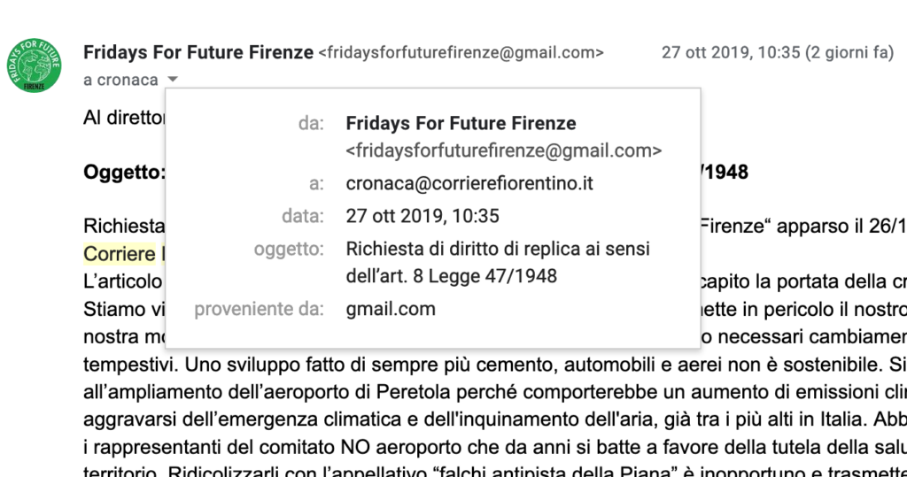Click the 'proveniente da:' label
This screenshot has height=477, width=907.
260,309
